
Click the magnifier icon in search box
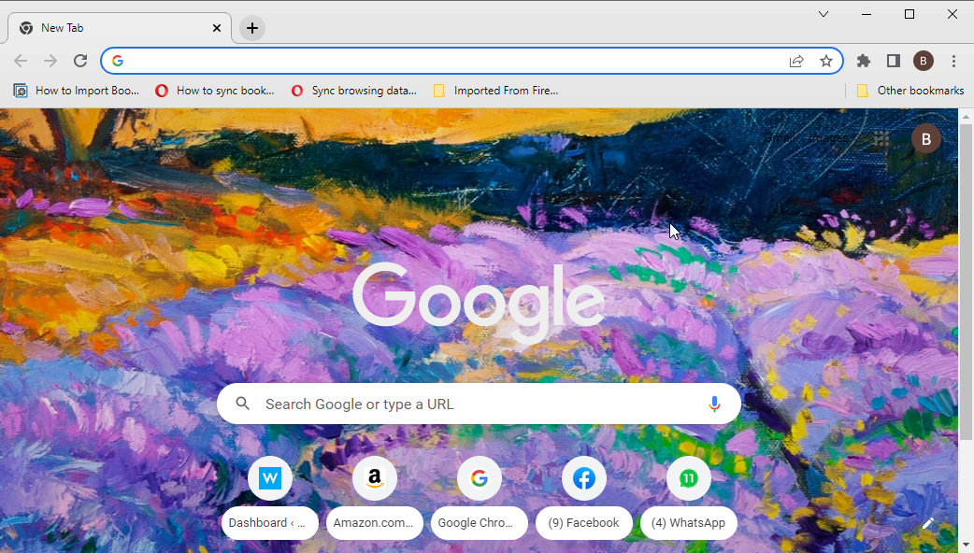tap(243, 404)
